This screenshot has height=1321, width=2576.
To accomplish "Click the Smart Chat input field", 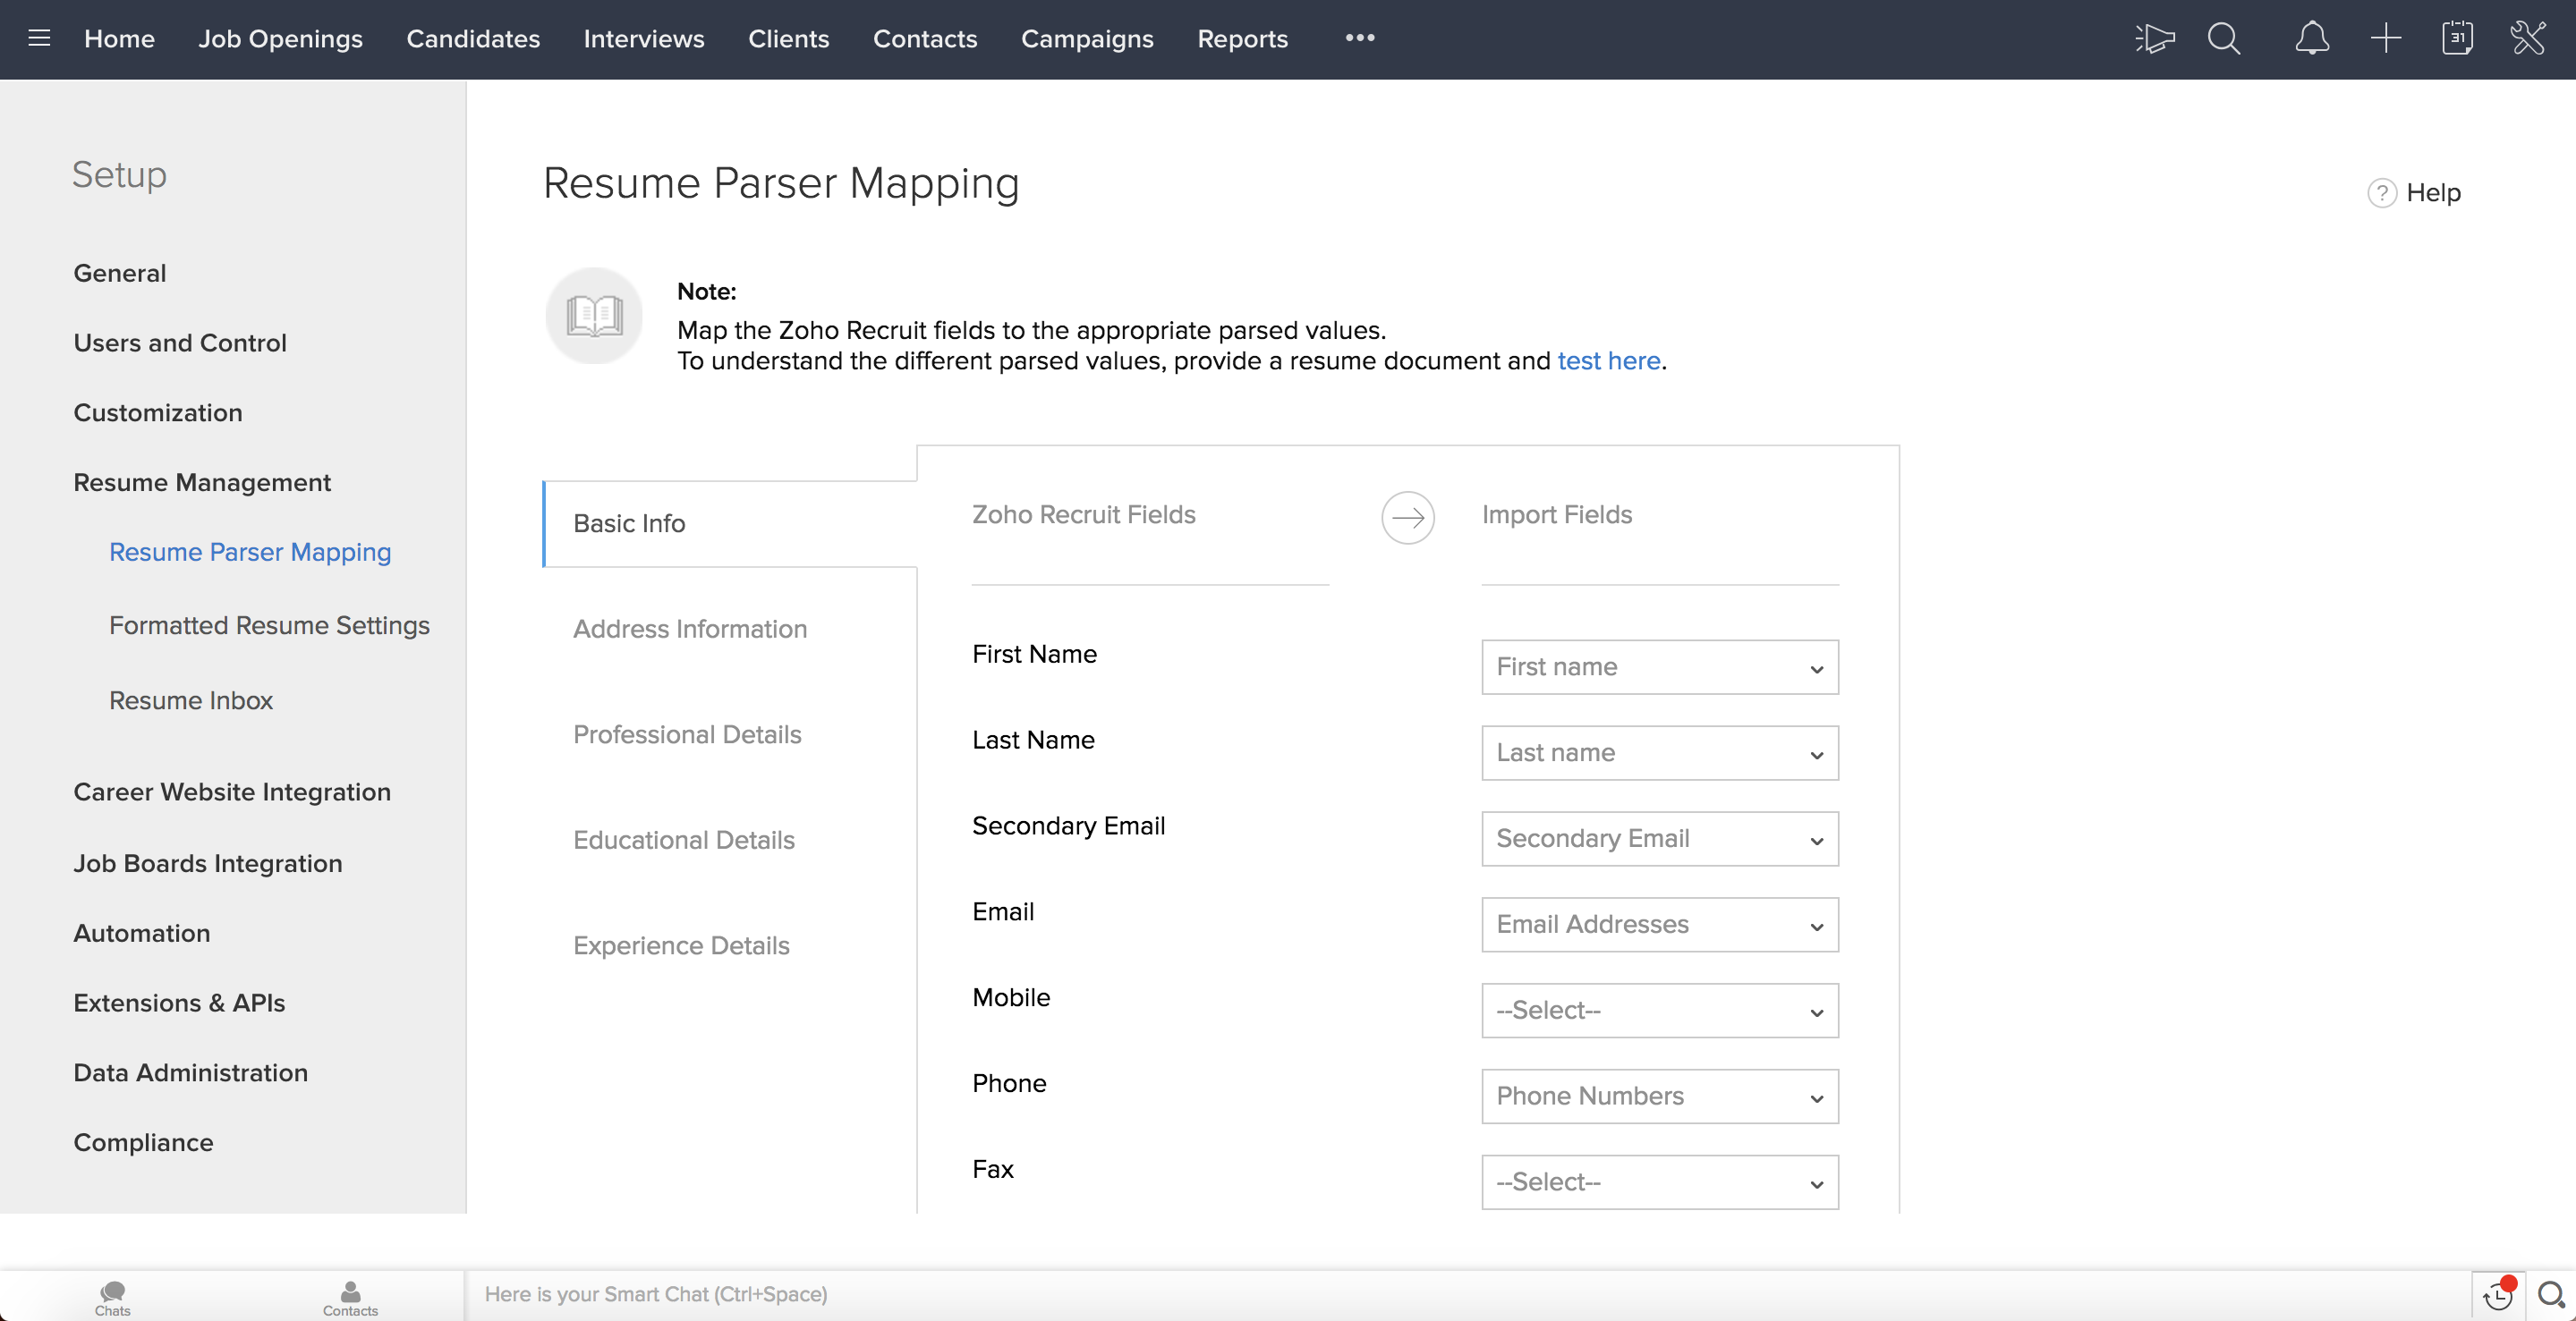I will tap(1400, 1294).
